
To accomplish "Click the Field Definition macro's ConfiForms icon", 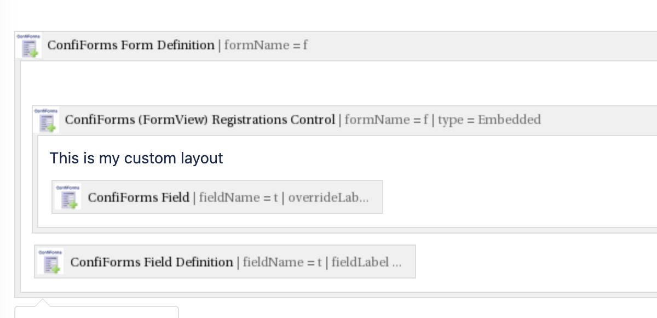I will (50, 262).
